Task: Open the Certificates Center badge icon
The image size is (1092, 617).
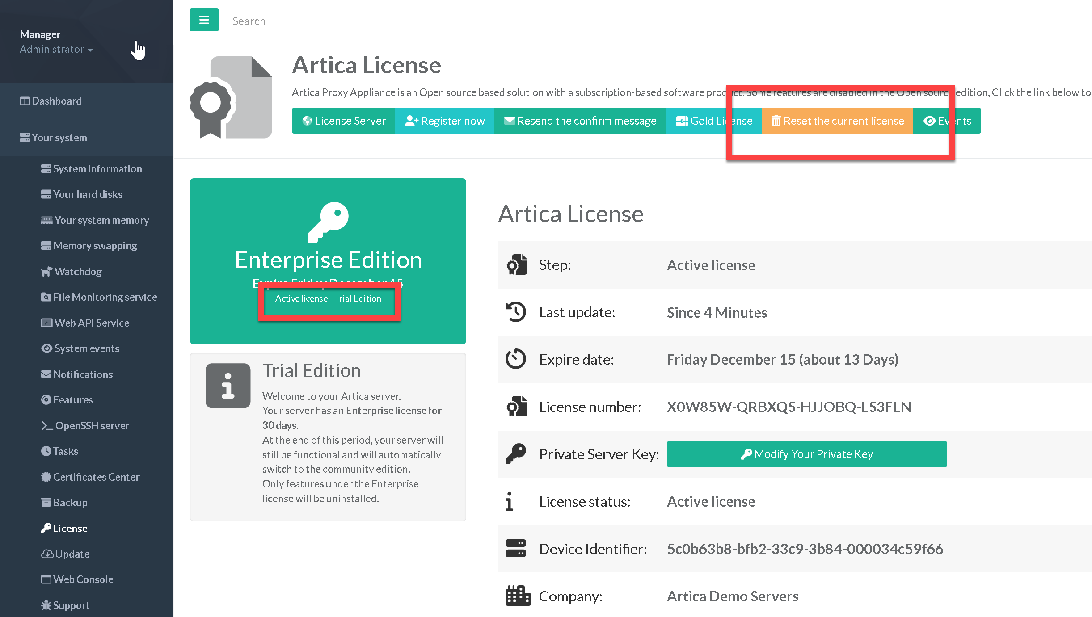Action: (x=46, y=477)
